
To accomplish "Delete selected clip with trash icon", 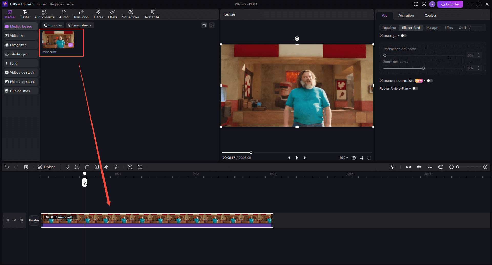I will [26, 167].
